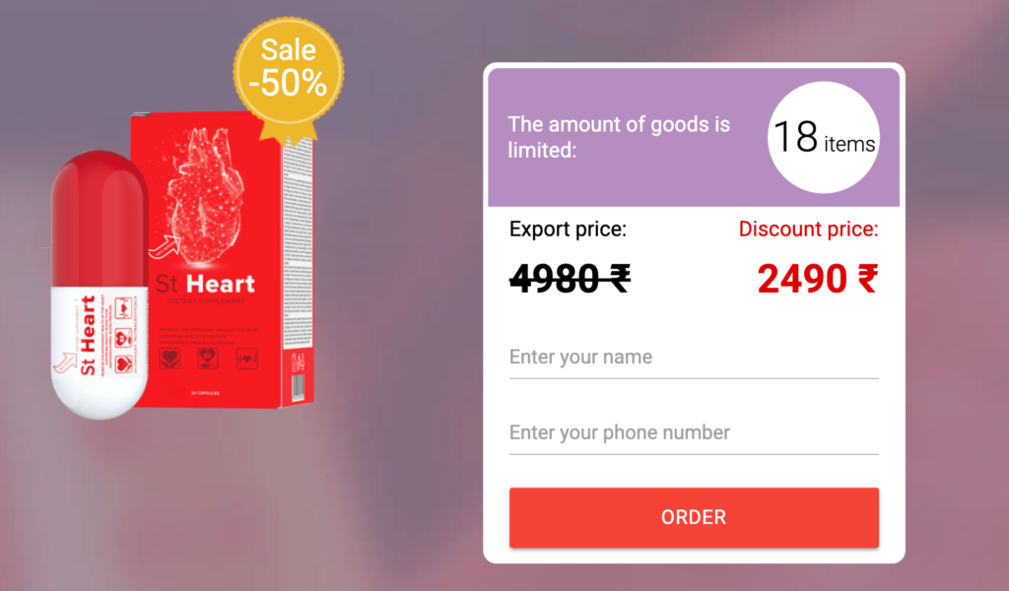
Task: Click the Discount price 2490 ₹ text
Action: pyautogui.click(x=817, y=279)
